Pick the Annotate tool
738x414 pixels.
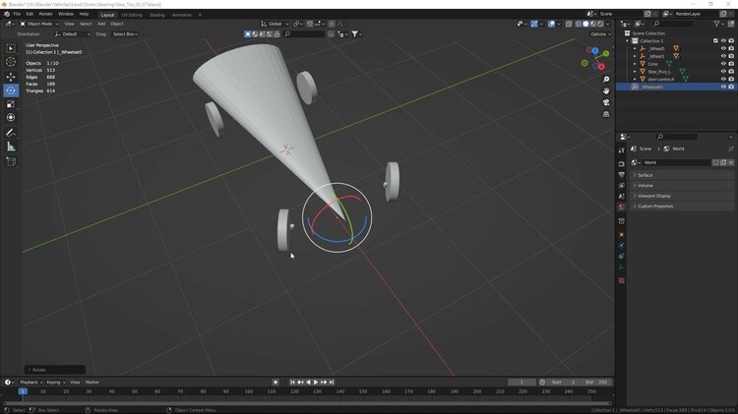(x=11, y=133)
